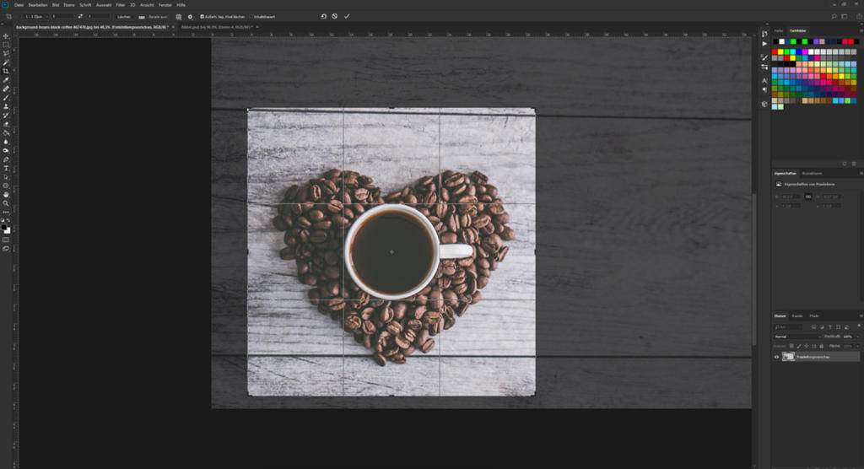Enable the Inhaltsbasiert checkbox

(251, 17)
